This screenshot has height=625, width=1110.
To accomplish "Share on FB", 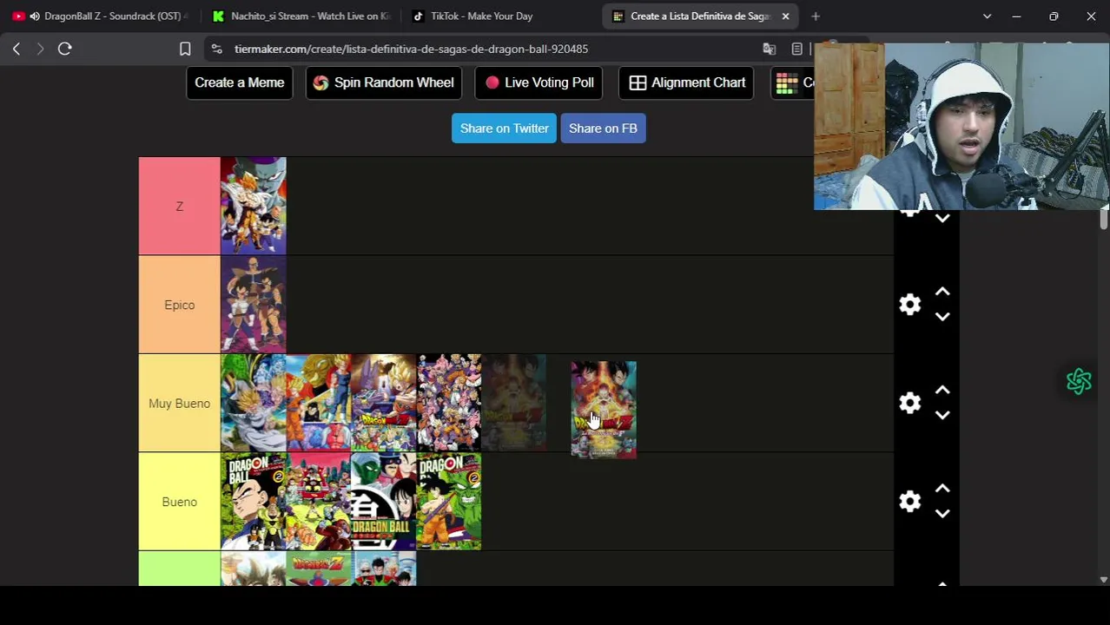I will click(603, 128).
